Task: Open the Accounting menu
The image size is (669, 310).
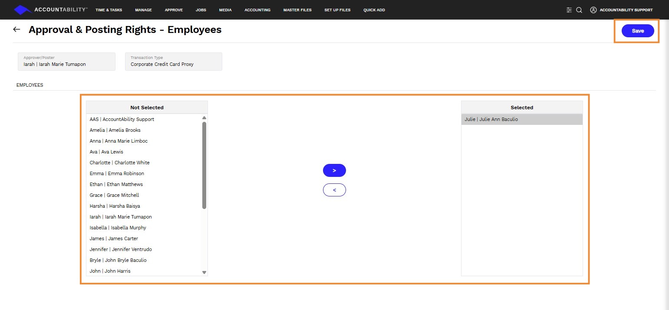Action: (x=257, y=10)
